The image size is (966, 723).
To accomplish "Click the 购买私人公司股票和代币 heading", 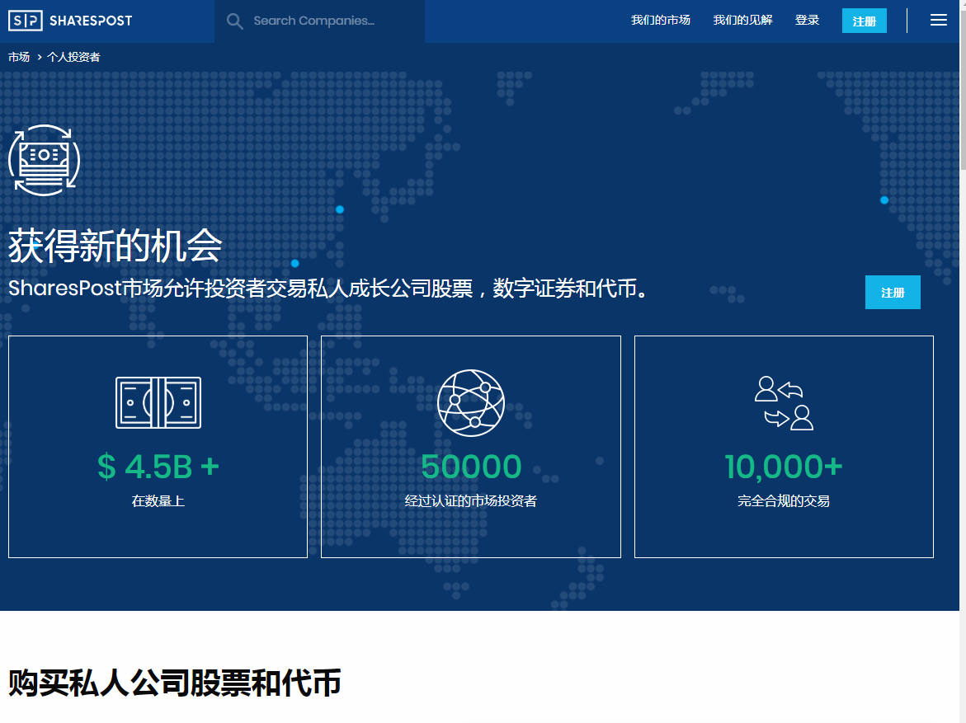I will 174,683.
